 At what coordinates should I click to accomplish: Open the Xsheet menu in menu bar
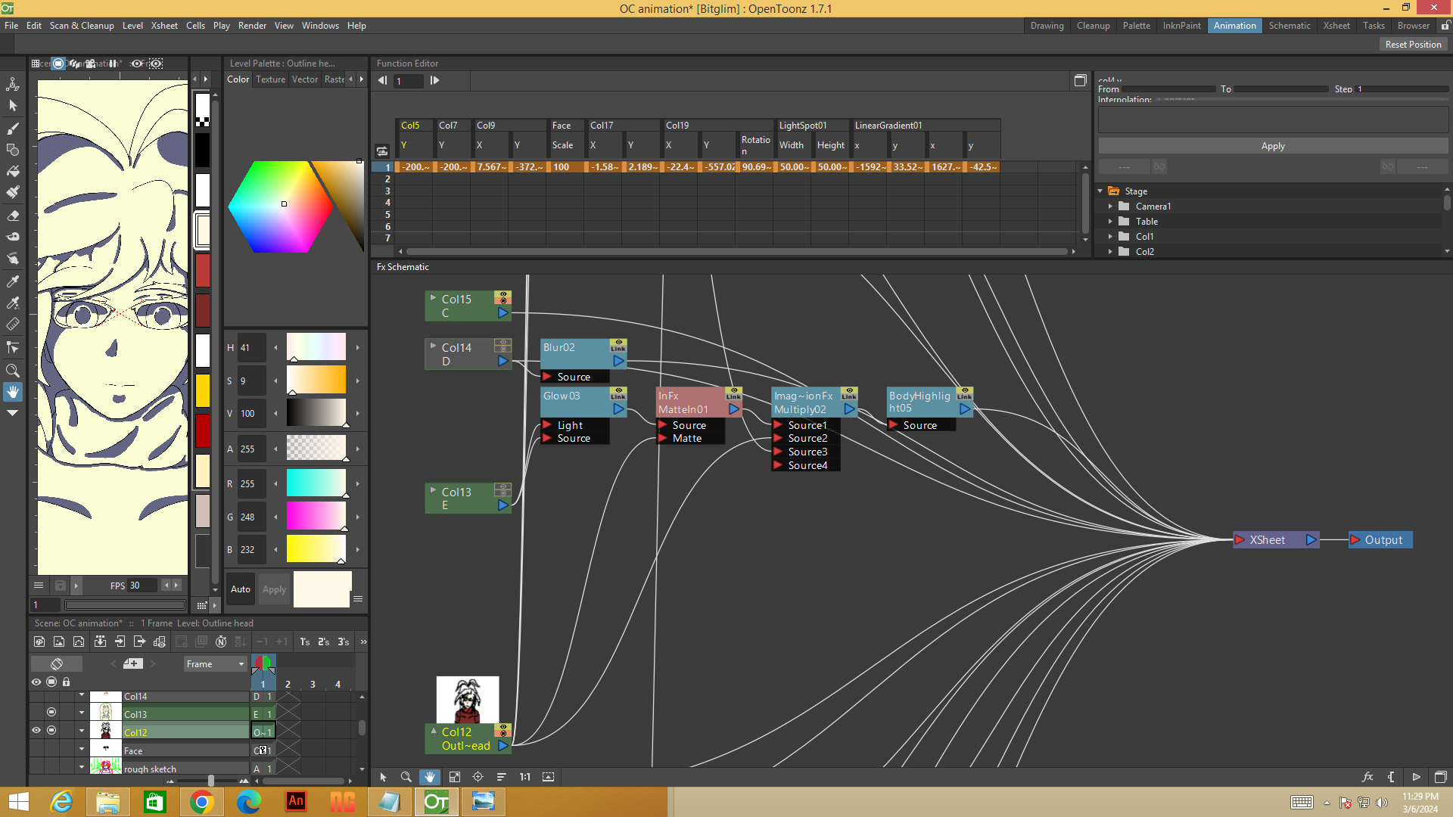(x=164, y=26)
